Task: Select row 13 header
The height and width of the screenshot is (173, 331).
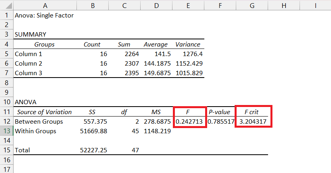Action: click(x=6, y=131)
